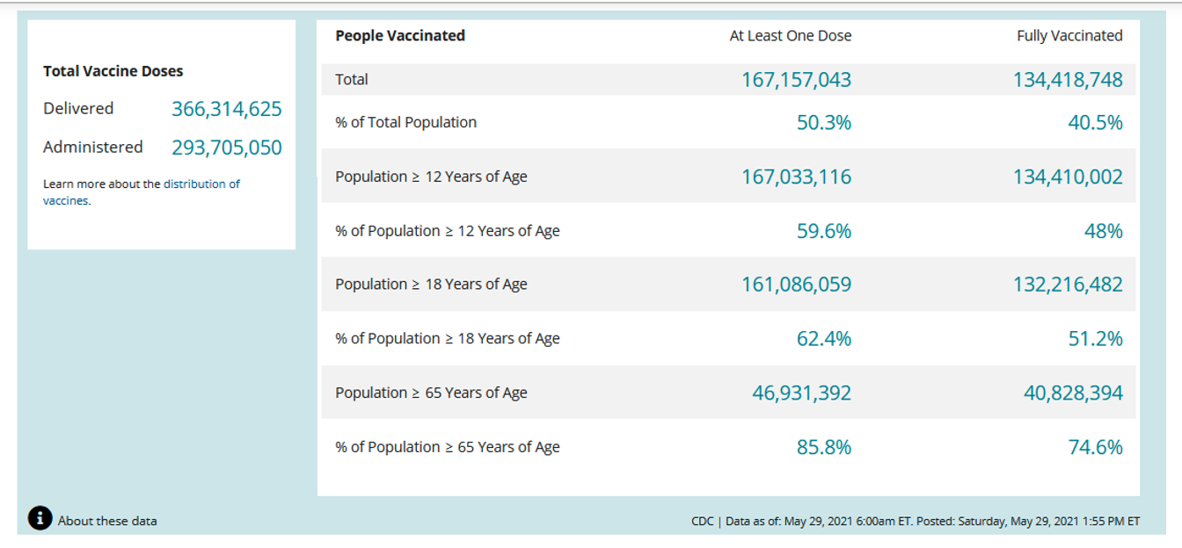Screen dimensions: 1182x548
Task: Click the 46,931,392 value for age 65+
Action: [x=802, y=393]
